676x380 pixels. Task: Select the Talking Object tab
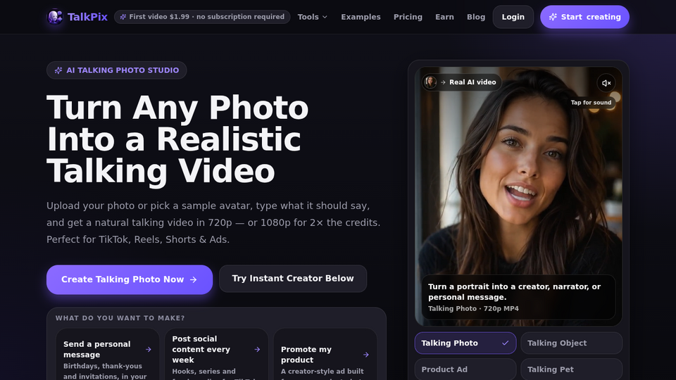pyautogui.click(x=571, y=343)
